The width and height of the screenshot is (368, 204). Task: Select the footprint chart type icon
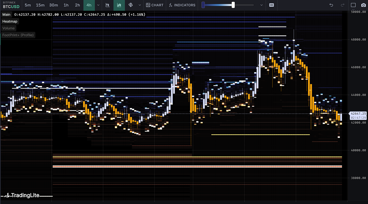131,5
